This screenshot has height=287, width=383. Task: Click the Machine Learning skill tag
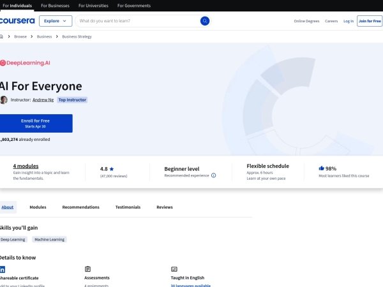(49, 239)
